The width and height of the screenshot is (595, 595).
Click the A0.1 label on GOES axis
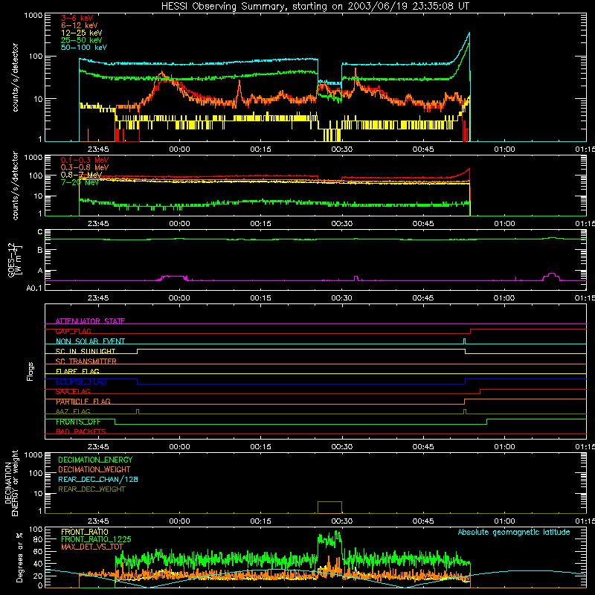(34, 288)
